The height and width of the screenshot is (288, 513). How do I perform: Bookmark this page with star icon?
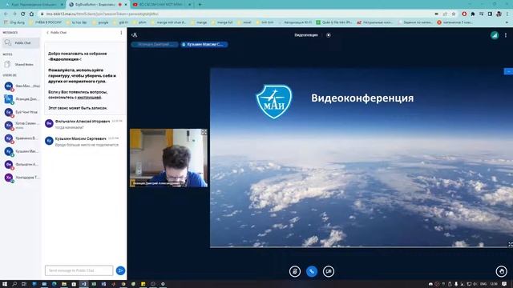(454, 14)
